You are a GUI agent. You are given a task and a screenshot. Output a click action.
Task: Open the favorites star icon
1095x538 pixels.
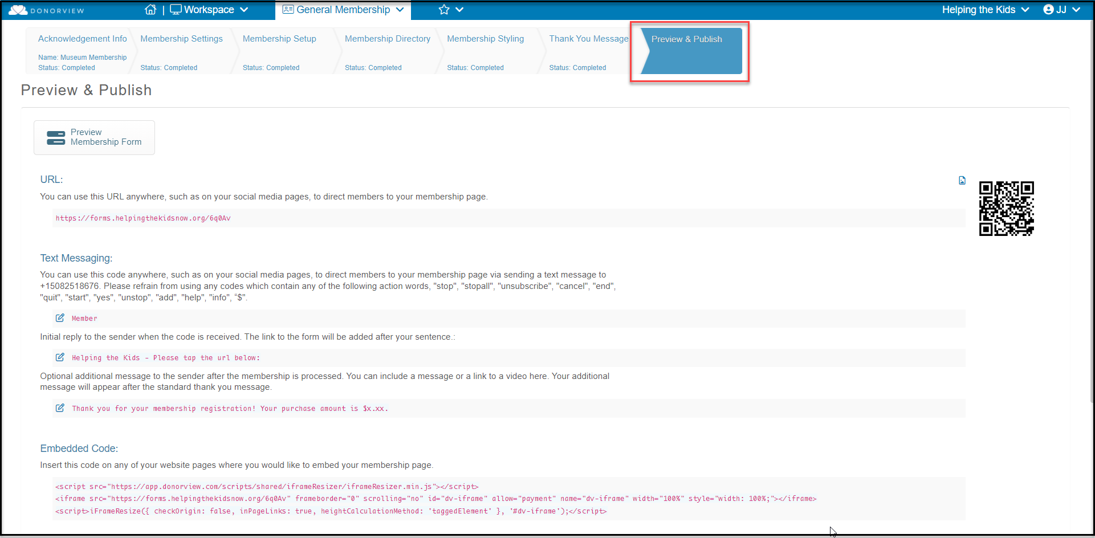coord(444,10)
